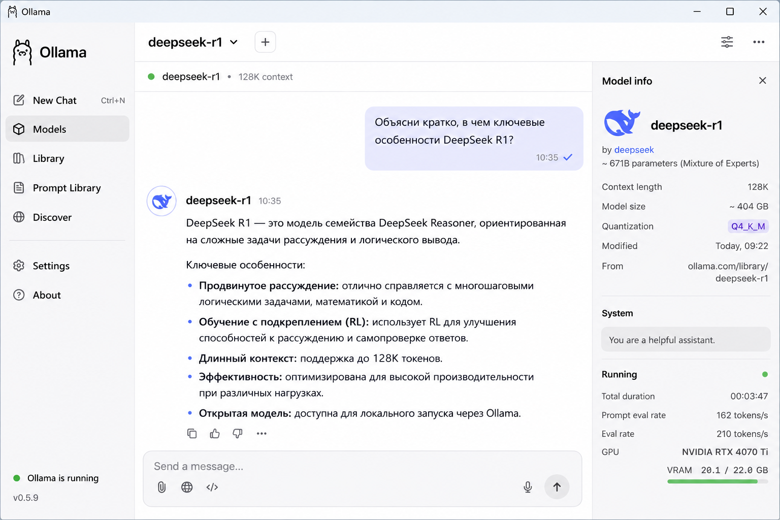Click the Modified Today, 09:22 value
Image resolution: width=780 pixels, height=520 pixels.
[741, 246]
